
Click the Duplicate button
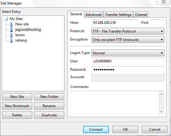pyautogui.click(x=49, y=115)
